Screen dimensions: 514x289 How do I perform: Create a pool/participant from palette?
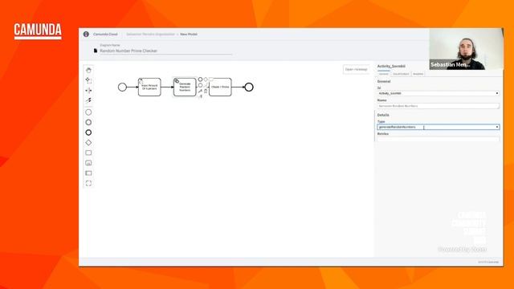pyautogui.click(x=88, y=173)
